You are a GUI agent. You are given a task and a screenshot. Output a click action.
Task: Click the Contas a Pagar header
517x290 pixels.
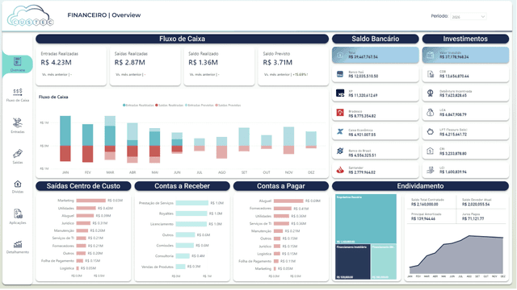(x=281, y=186)
